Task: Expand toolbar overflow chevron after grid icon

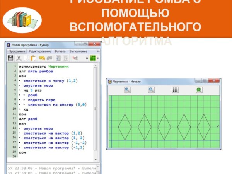Action: click(98, 58)
